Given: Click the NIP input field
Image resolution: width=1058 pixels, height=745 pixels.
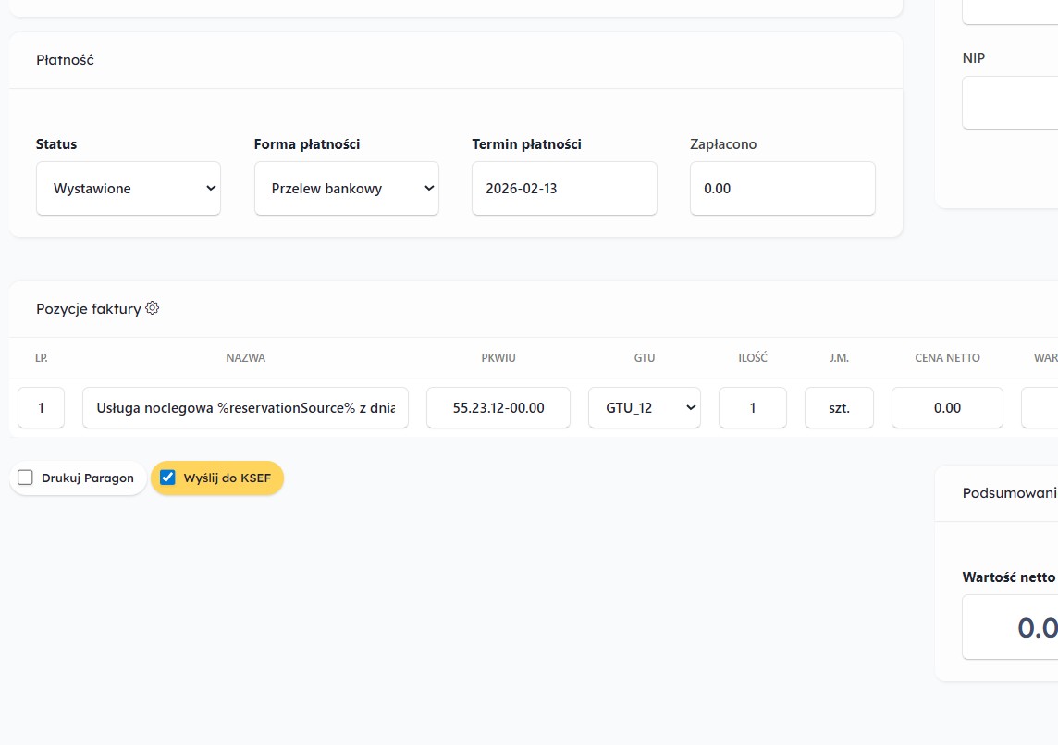Looking at the screenshot, I should (x=1010, y=102).
